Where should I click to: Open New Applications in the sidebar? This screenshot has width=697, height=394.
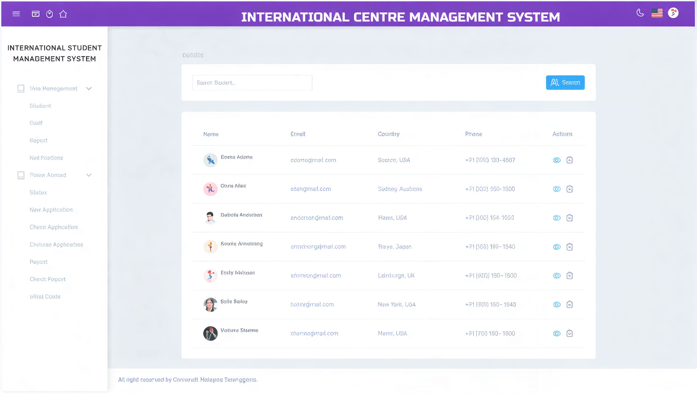pos(51,210)
